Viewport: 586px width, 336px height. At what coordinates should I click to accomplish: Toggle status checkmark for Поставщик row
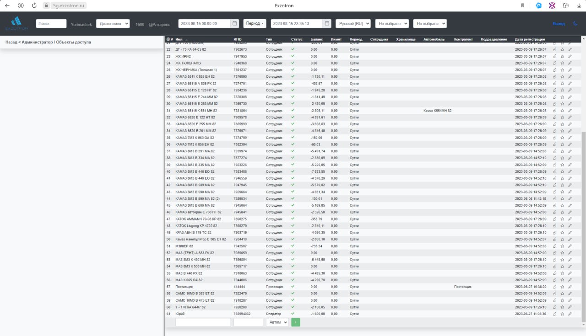[x=293, y=287]
